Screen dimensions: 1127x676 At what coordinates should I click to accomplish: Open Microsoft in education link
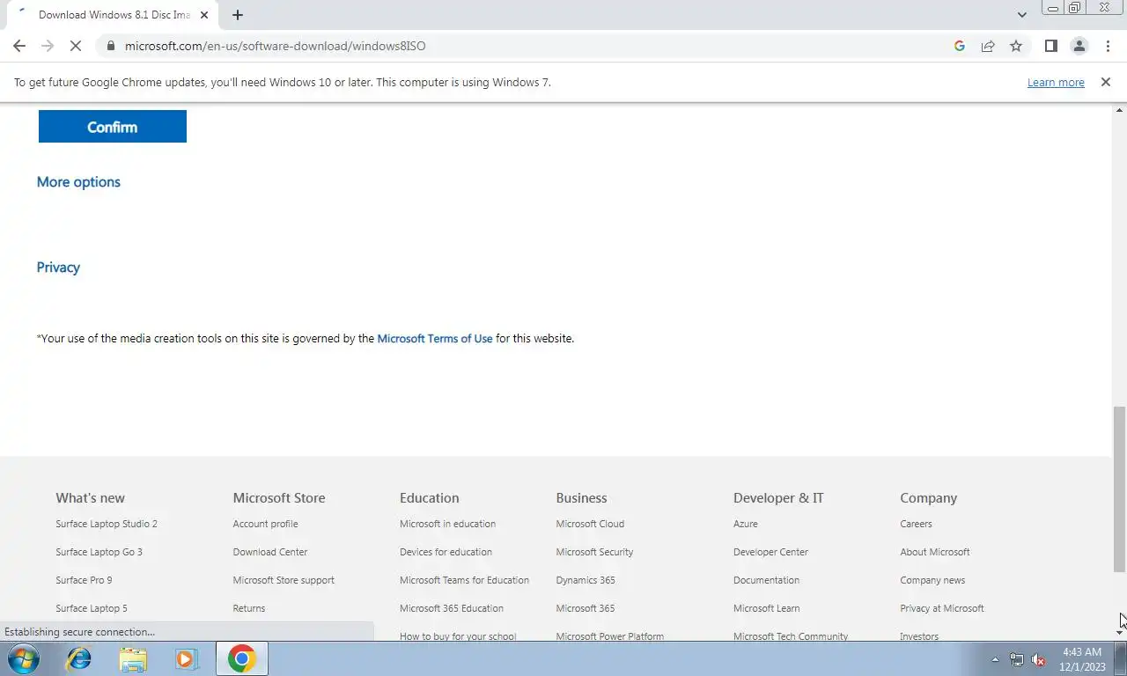coord(447,524)
